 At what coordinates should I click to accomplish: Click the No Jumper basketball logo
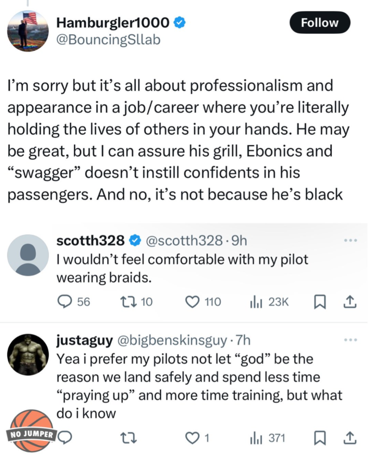tap(31, 430)
